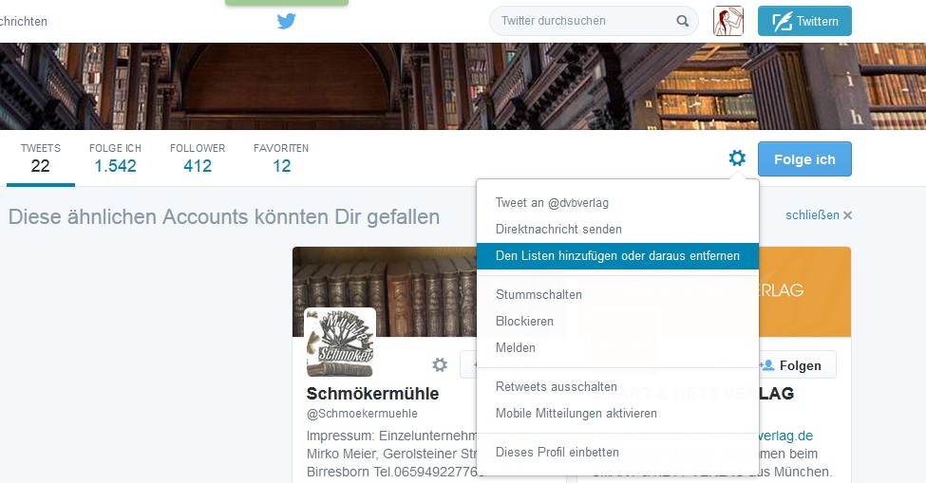The width and height of the screenshot is (926, 483).
Task: Choose Dieses Profil einbetten
Action: coord(617,453)
